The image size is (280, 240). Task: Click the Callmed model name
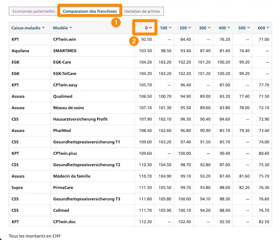[x=61, y=211]
